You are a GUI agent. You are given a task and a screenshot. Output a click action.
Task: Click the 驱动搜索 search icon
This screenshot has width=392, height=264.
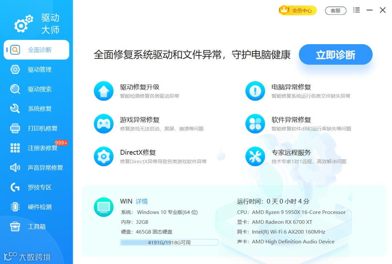[15, 89]
